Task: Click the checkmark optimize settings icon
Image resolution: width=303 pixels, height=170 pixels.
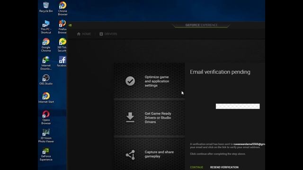Action: tap(130, 81)
